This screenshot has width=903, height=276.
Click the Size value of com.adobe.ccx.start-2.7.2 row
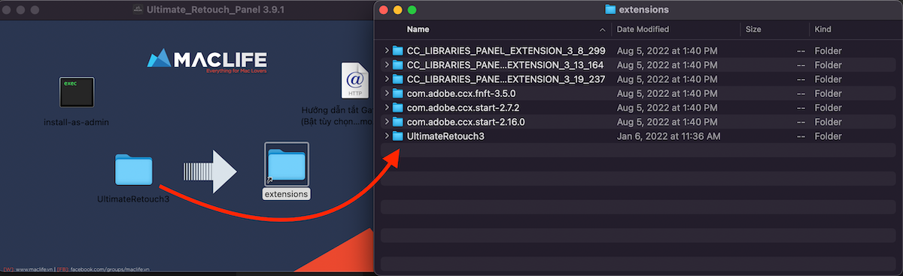click(801, 108)
